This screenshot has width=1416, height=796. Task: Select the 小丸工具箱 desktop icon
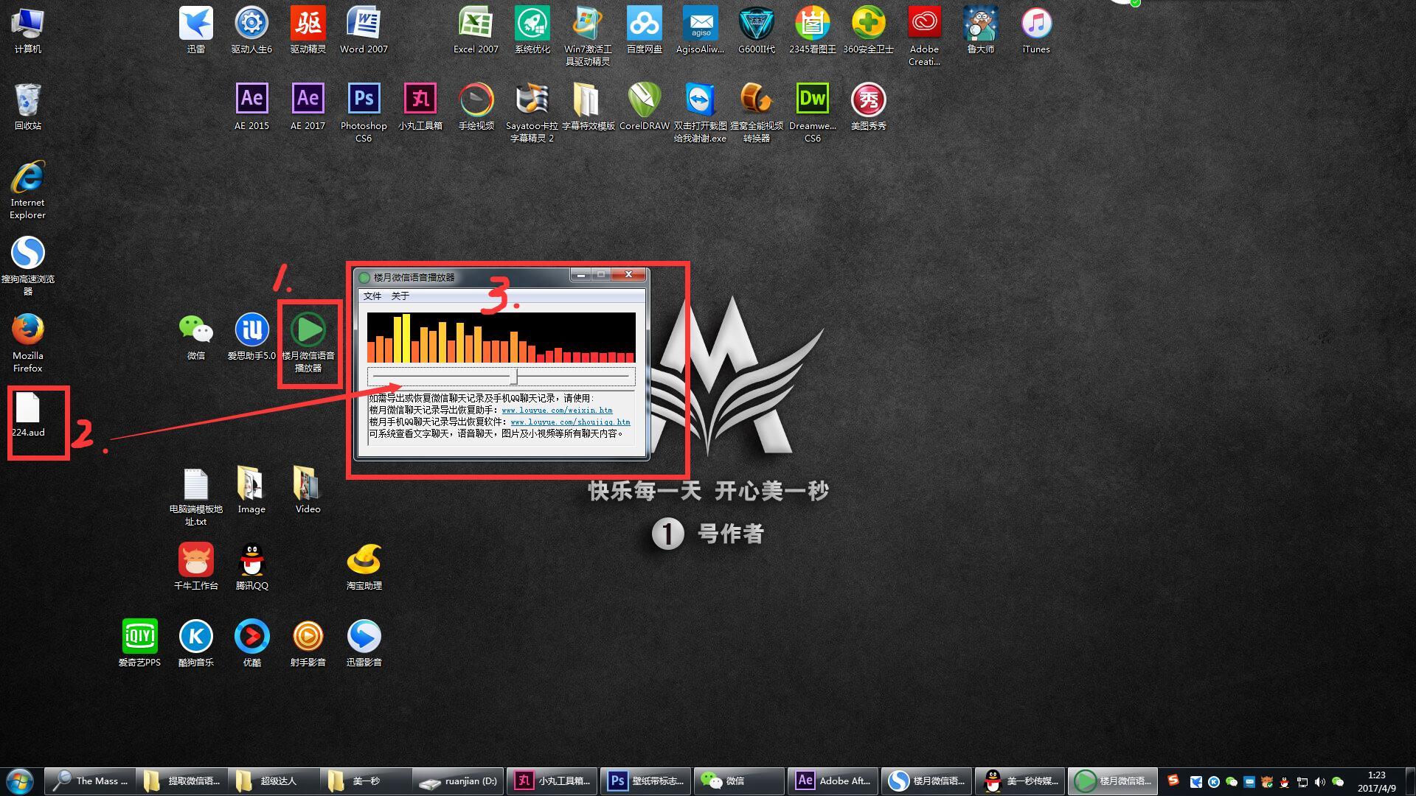pyautogui.click(x=420, y=107)
